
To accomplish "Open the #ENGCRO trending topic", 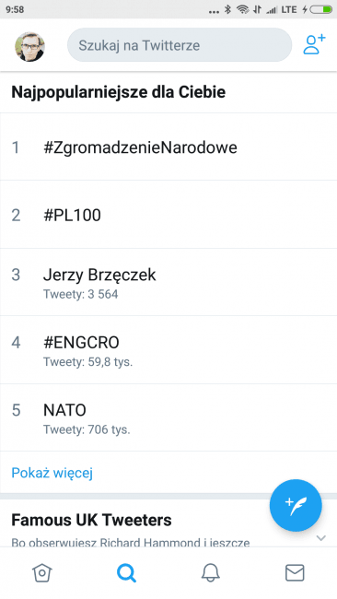I will pos(168,350).
